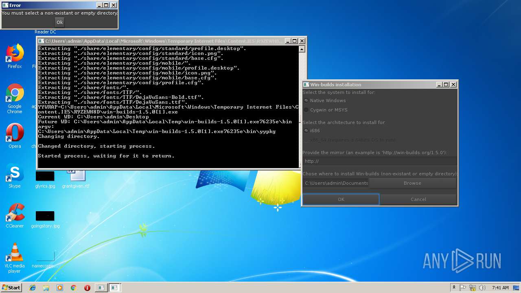Select the Cygwin or MSYS option
521x293 pixels.
[x=325, y=110]
